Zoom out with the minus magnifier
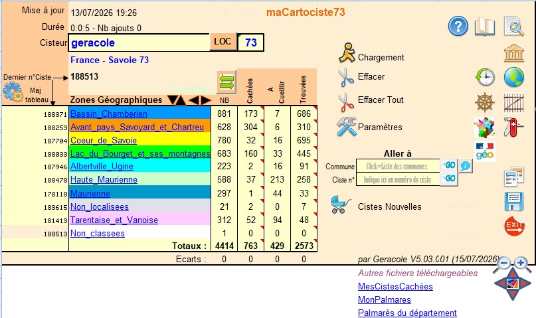536x318 pixels. pyautogui.click(x=503, y=264)
